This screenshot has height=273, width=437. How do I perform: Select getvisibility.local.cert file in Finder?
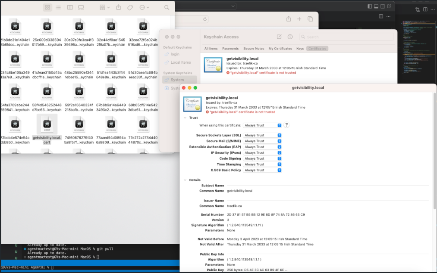coord(47,130)
